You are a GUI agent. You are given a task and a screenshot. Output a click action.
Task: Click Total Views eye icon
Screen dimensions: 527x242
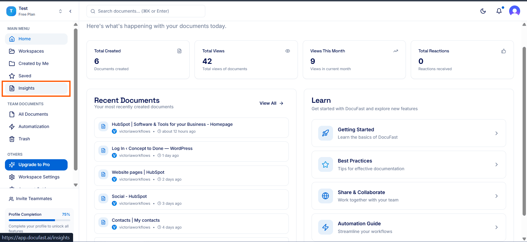pyautogui.click(x=288, y=51)
